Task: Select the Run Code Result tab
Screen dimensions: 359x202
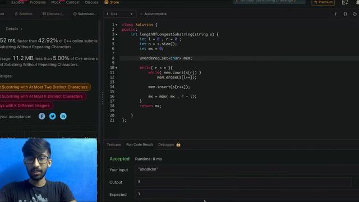Action: coord(140,145)
